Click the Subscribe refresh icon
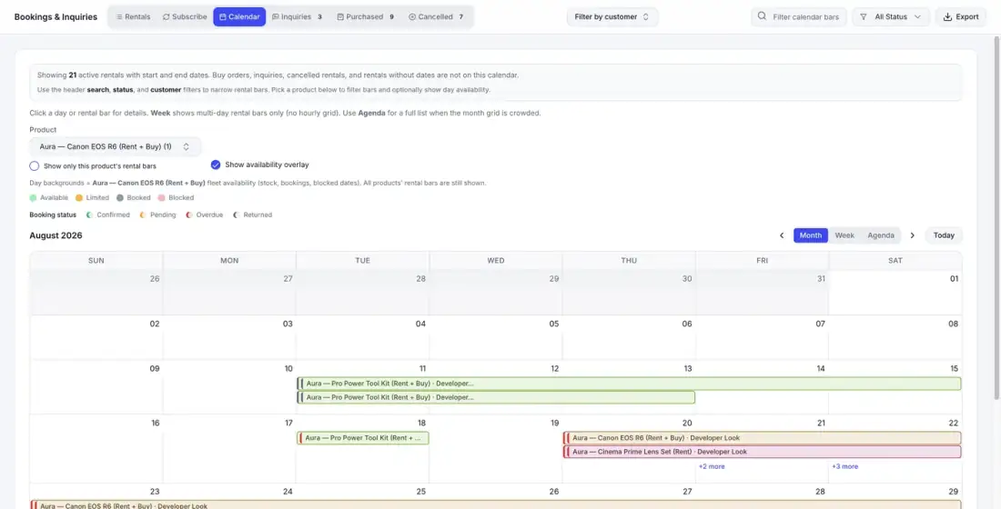Image resolution: width=1001 pixels, height=509 pixels. click(x=166, y=17)
